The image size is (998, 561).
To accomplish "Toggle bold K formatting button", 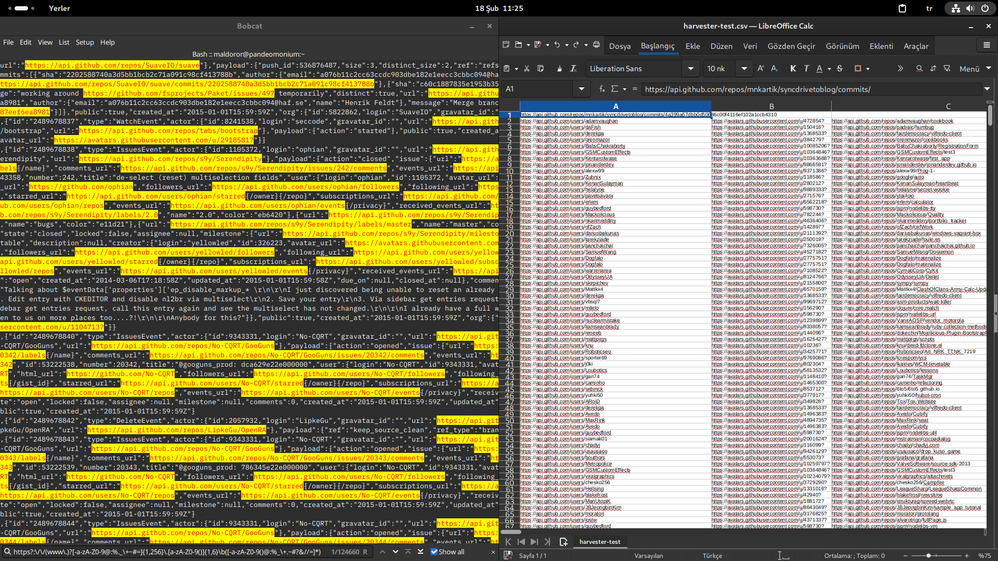I will (793, 69).
